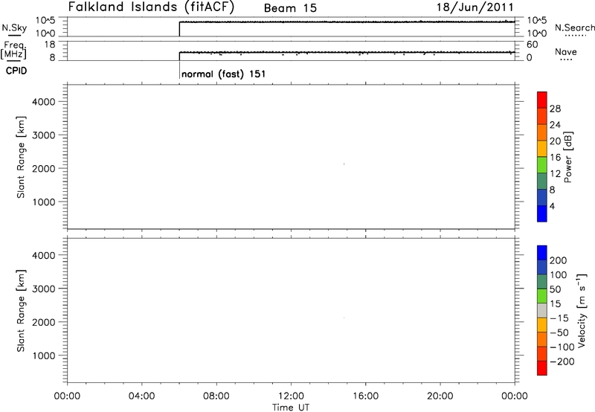Click the title "Falkland Islands (fitACF)"
This screenshot has height=412, width=595.
click(151, 7)
